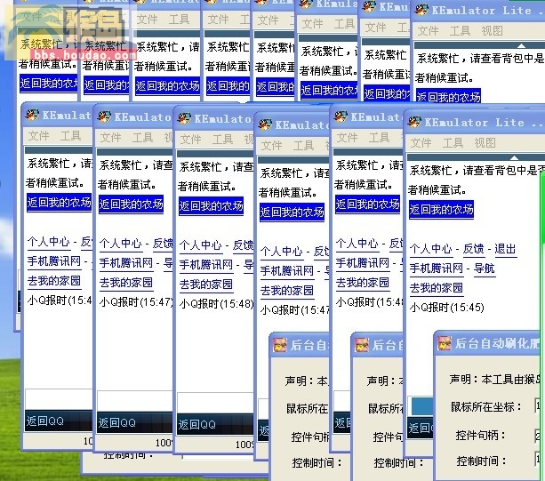Viewport: 545px width, 481px height.
Task: Click the 鼠标所在坐标： label
Action: (x=486, y=406)
